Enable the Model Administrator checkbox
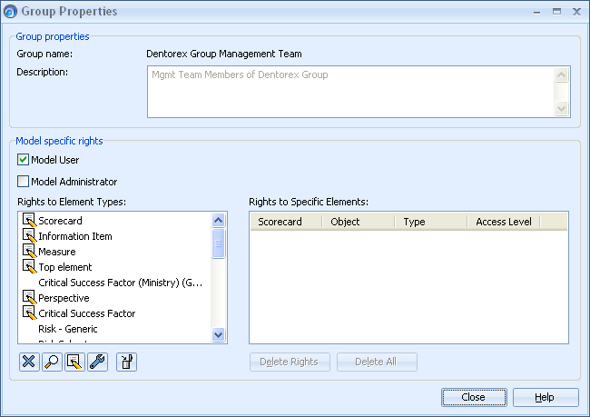Image resolution: width=590 pixels, height=417 pixels. coord(24,182)
